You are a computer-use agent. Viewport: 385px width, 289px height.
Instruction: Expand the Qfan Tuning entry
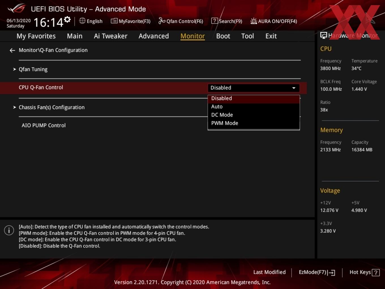click(x=33, y=69)
